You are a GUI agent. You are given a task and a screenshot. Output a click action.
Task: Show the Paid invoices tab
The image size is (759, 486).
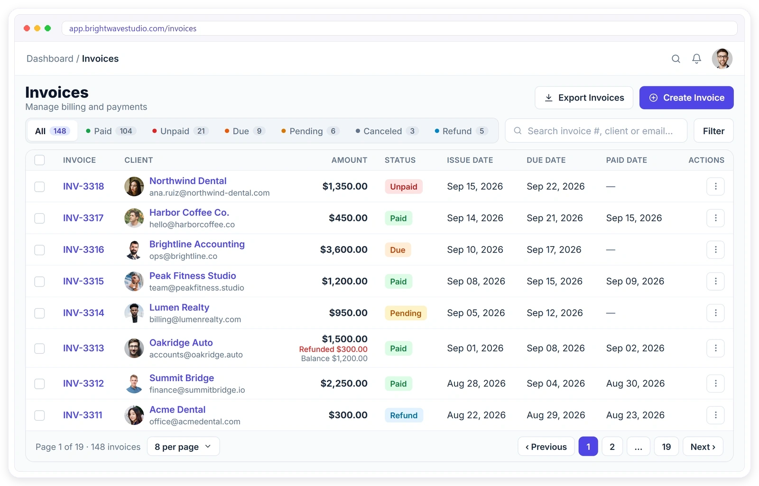pyautogui.click(x=111, y=131)
